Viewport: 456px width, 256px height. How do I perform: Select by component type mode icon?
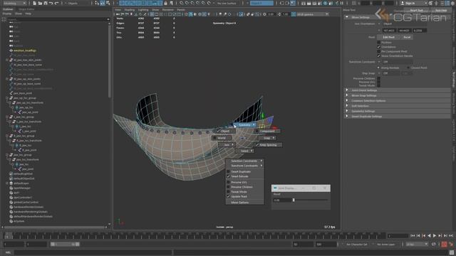108,3
